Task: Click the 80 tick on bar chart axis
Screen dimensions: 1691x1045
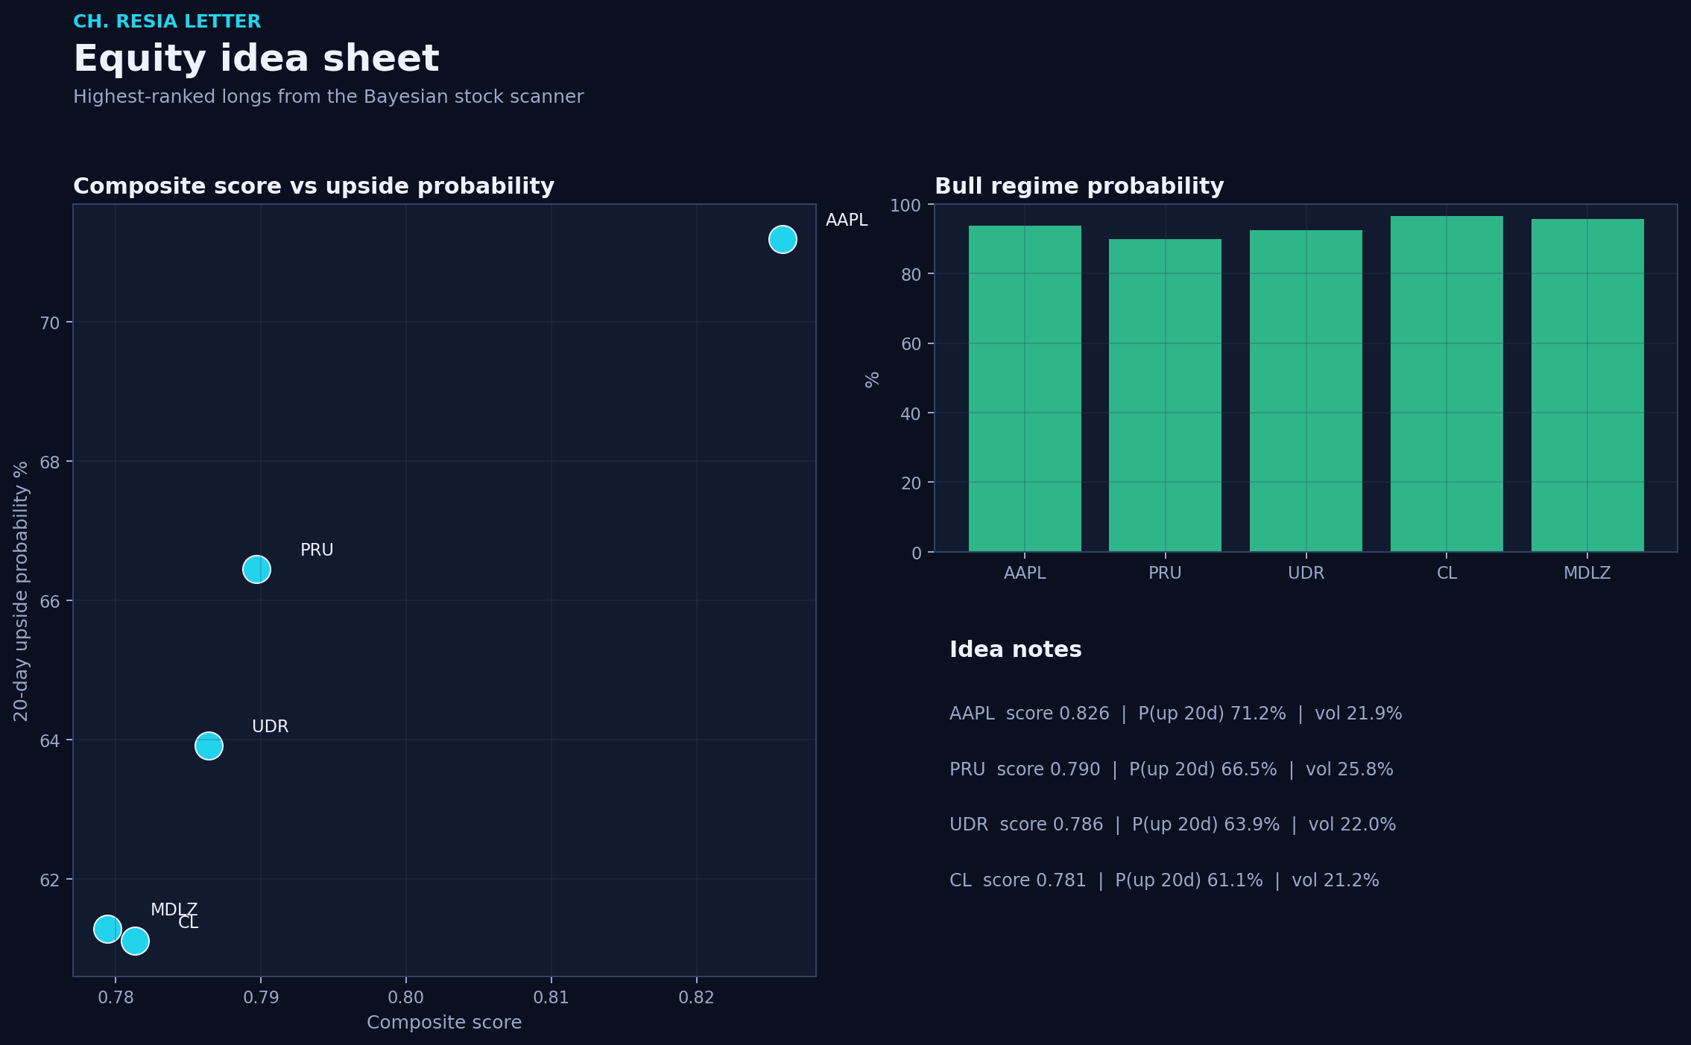Action: coord(911,274)
